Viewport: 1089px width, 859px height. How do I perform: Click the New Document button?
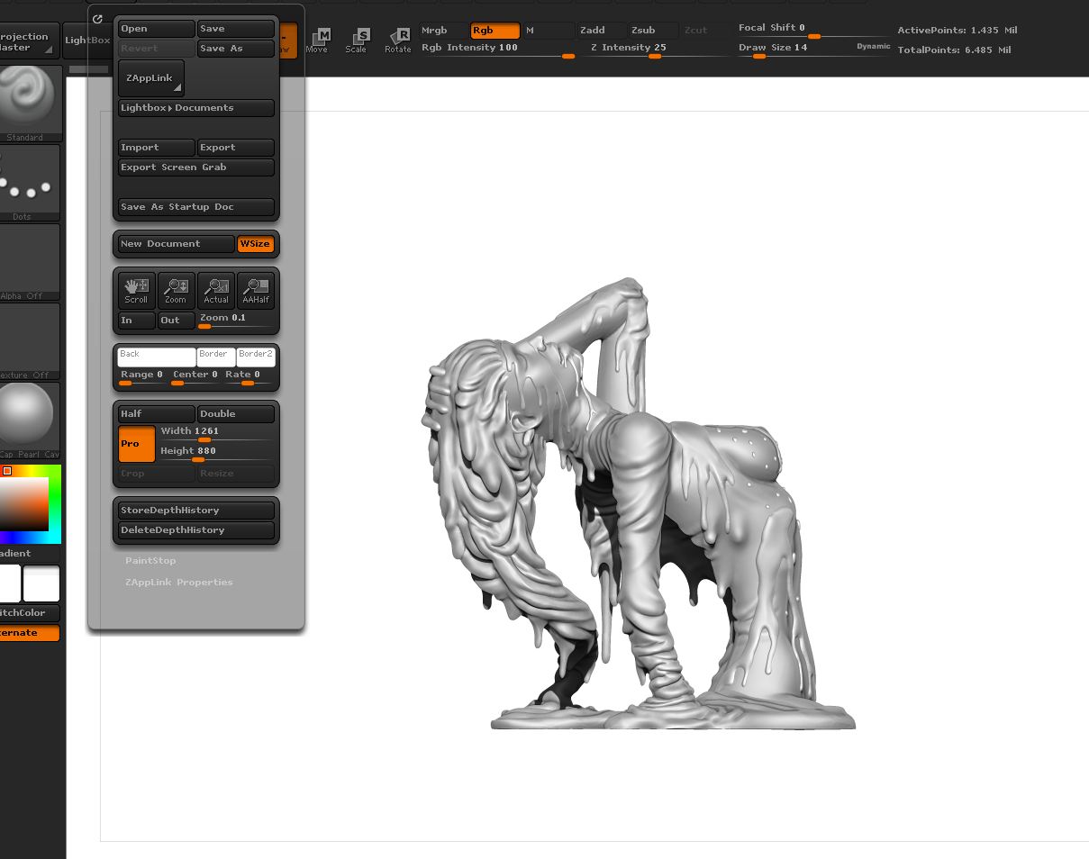pos(177,244)
